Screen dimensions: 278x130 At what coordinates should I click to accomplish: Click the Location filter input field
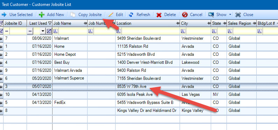(x=150, y=31)
